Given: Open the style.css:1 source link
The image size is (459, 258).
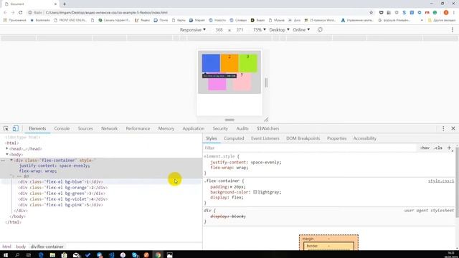Looking at the screenshot, I should pos(441,181).
